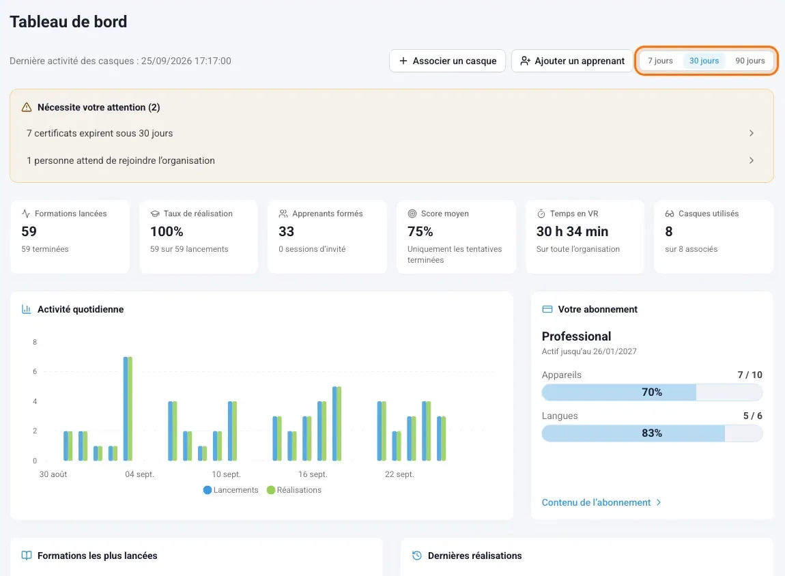
Task: Click the warning triangle attention icon
Action: (27, 108)
